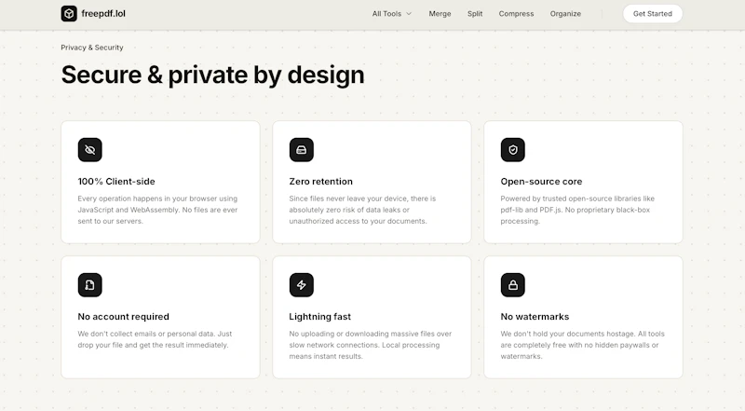Go to the Compress tool page
The image size is (745, 411).
coord(516,14)
